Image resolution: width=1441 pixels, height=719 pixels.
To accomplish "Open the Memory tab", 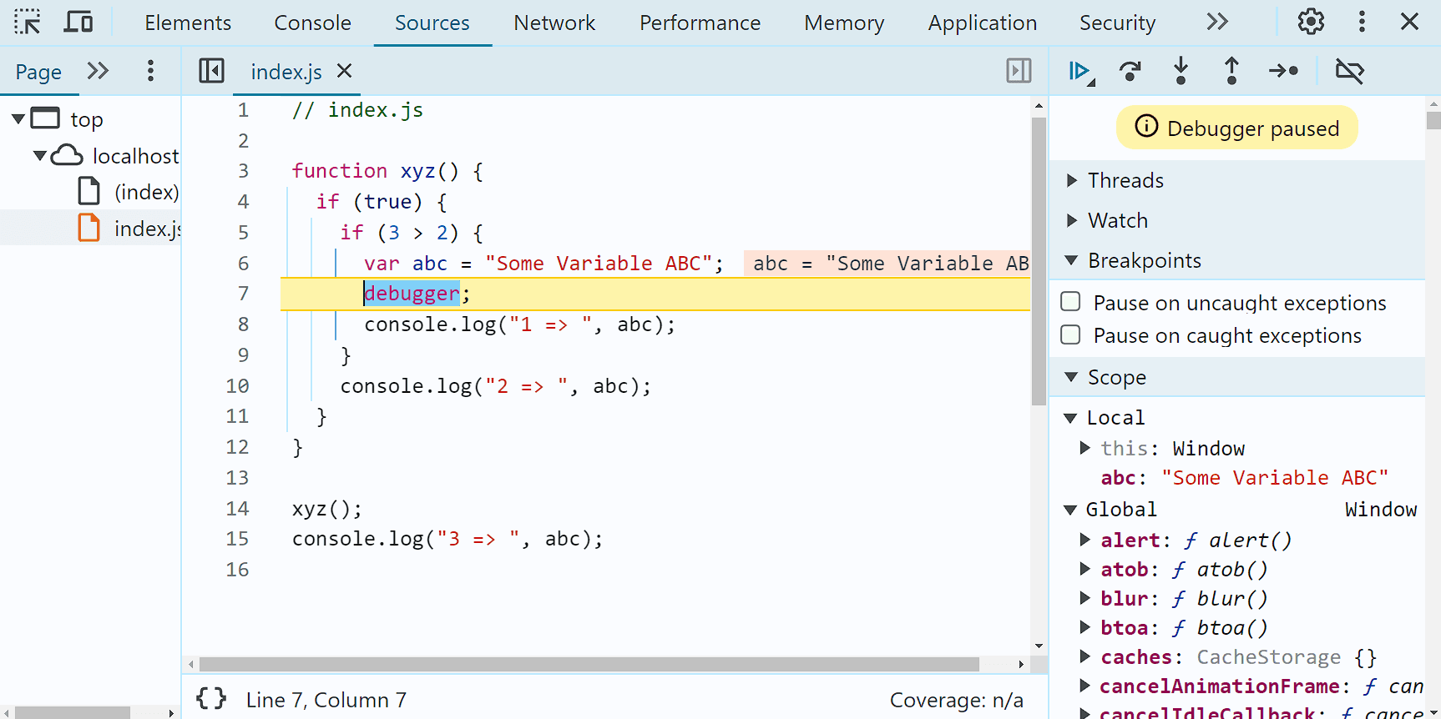I will coord(844,23).
